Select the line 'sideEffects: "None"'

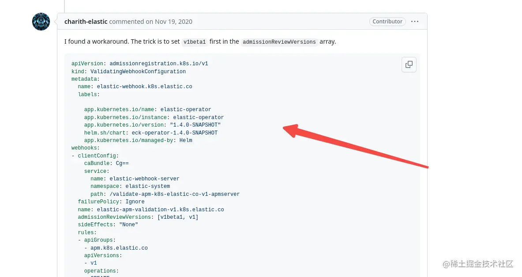tap(108, 225)
